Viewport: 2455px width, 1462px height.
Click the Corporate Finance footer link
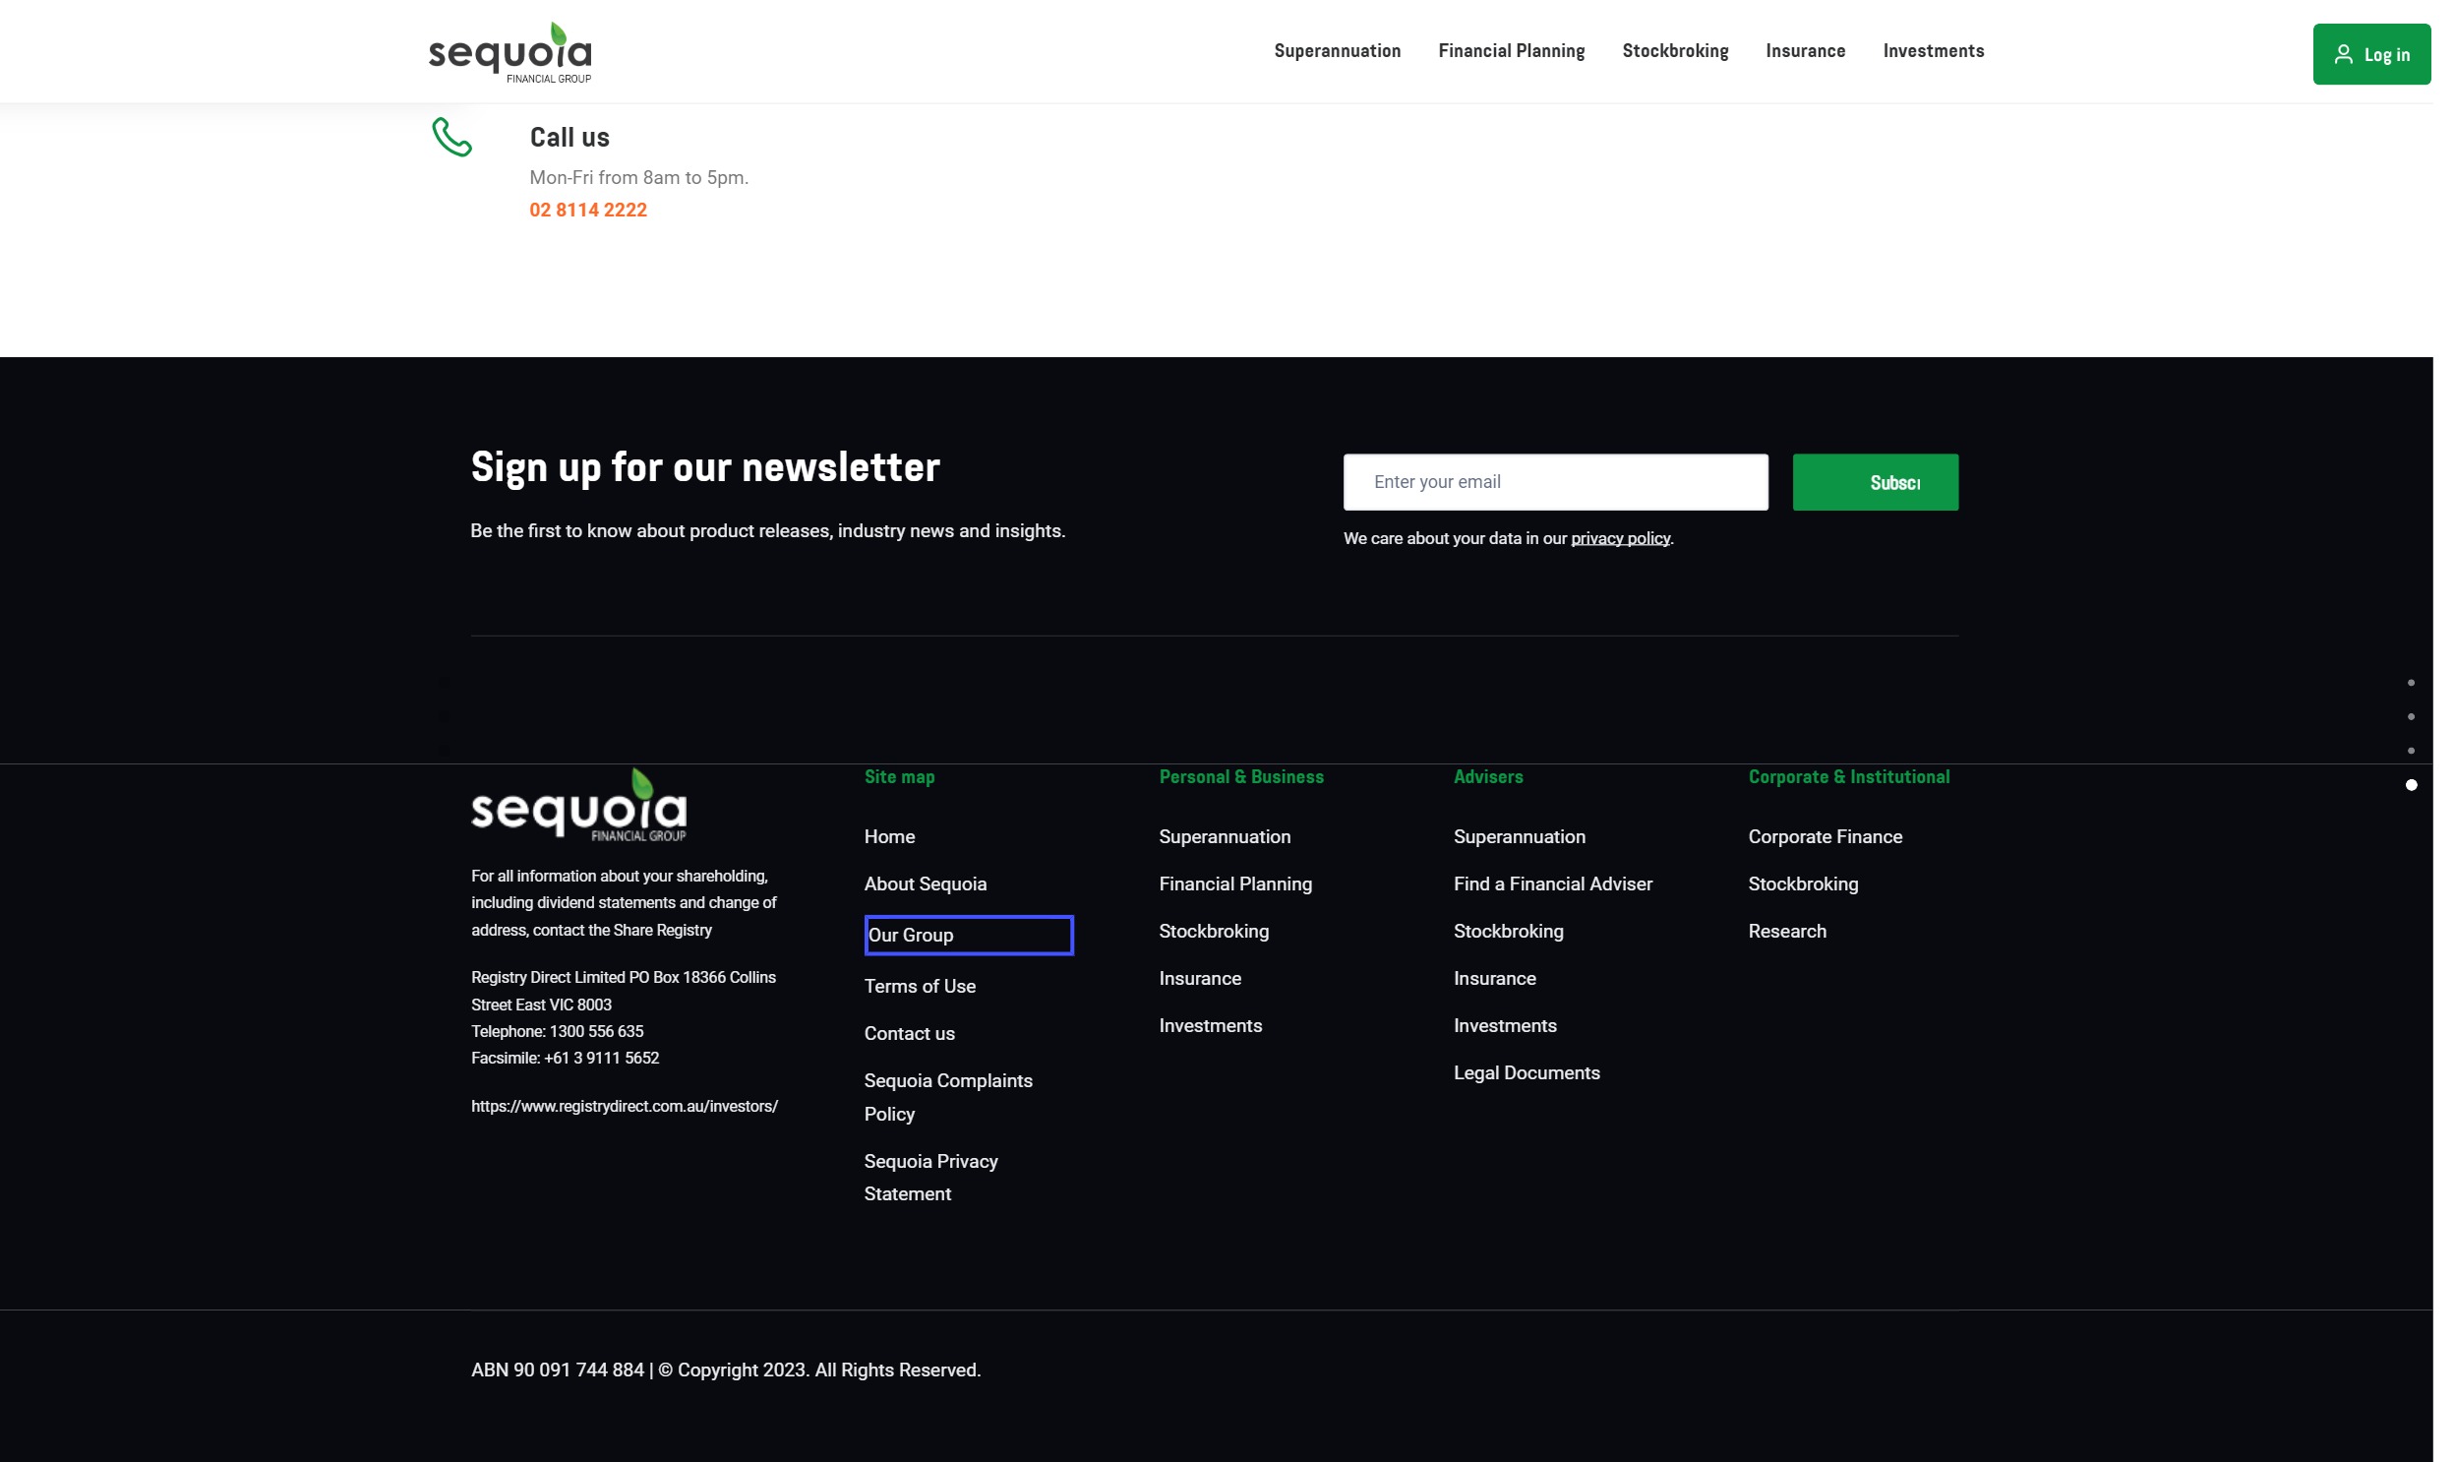click(x=1824, y=836)
